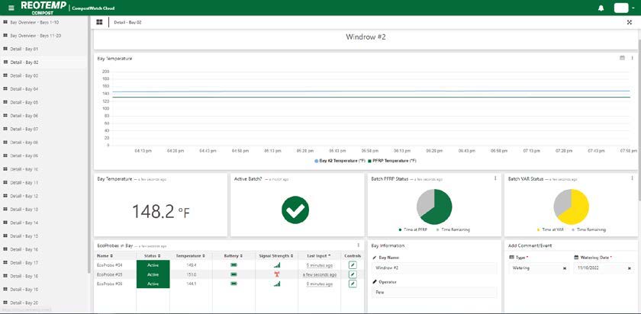Viewport: 641px width, 314px height.
Task: Click EcoProbe #09 signal strength bars icon
Action: click(277, 284)
